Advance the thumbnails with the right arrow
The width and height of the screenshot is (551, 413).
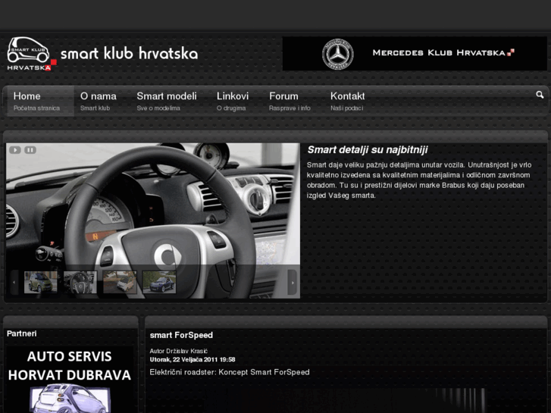pos(293,282)
